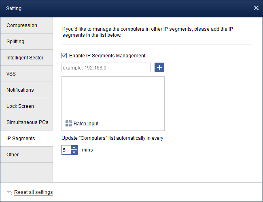Decrease the update interval minutes
The width and height of the screenshot is (263, 202).
coord(74,153)
